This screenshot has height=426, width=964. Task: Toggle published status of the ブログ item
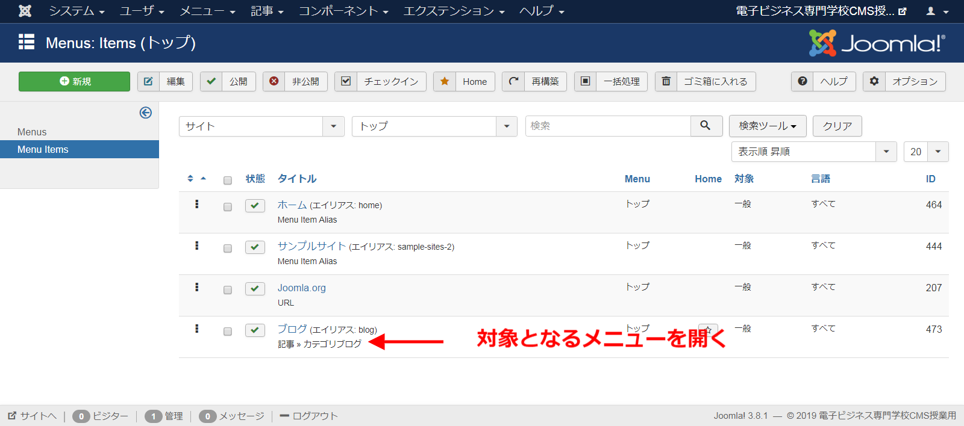255,330
